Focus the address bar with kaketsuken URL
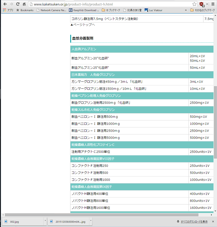The height and width of the screenshot is (227, 217). click(x=113, y=4)
